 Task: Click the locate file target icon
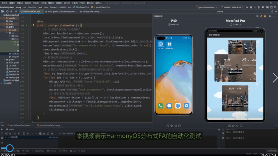[x=7, y=12]
